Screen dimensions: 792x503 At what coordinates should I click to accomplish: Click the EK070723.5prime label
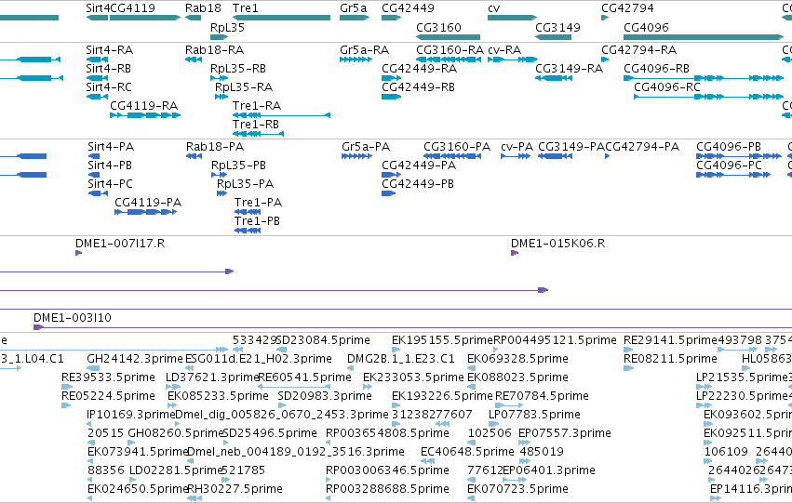[x=517, y=489]
